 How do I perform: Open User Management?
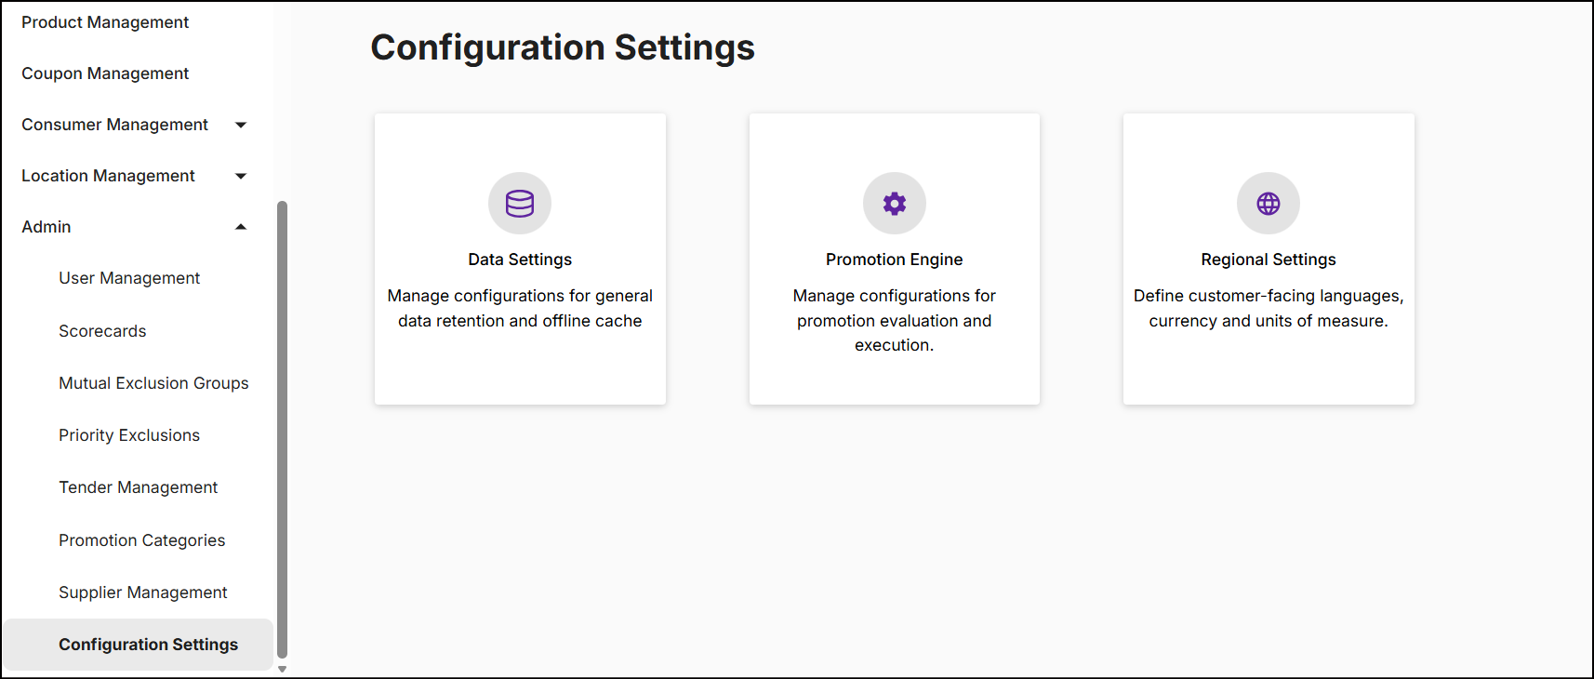click(129, 277)
